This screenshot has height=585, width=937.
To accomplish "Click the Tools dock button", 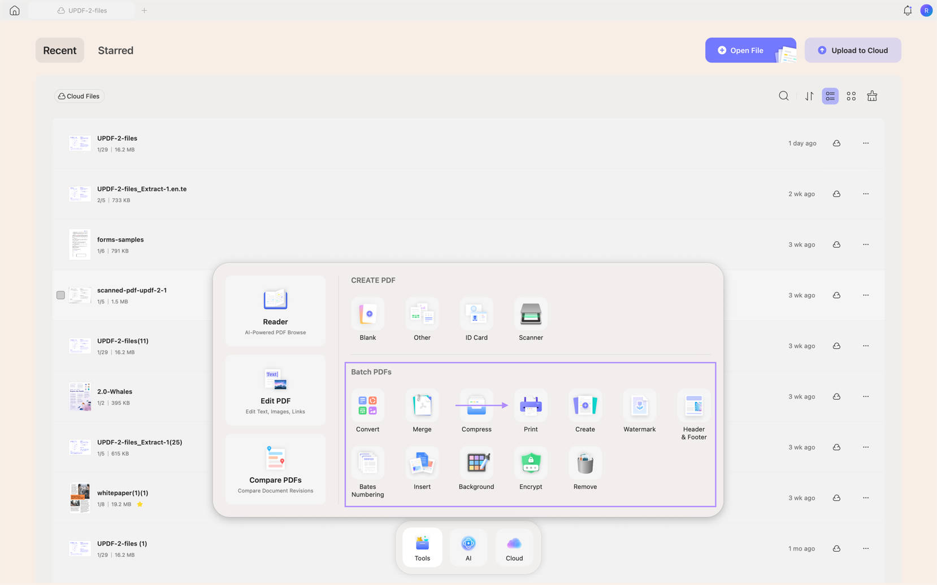I will coord(422,547).
